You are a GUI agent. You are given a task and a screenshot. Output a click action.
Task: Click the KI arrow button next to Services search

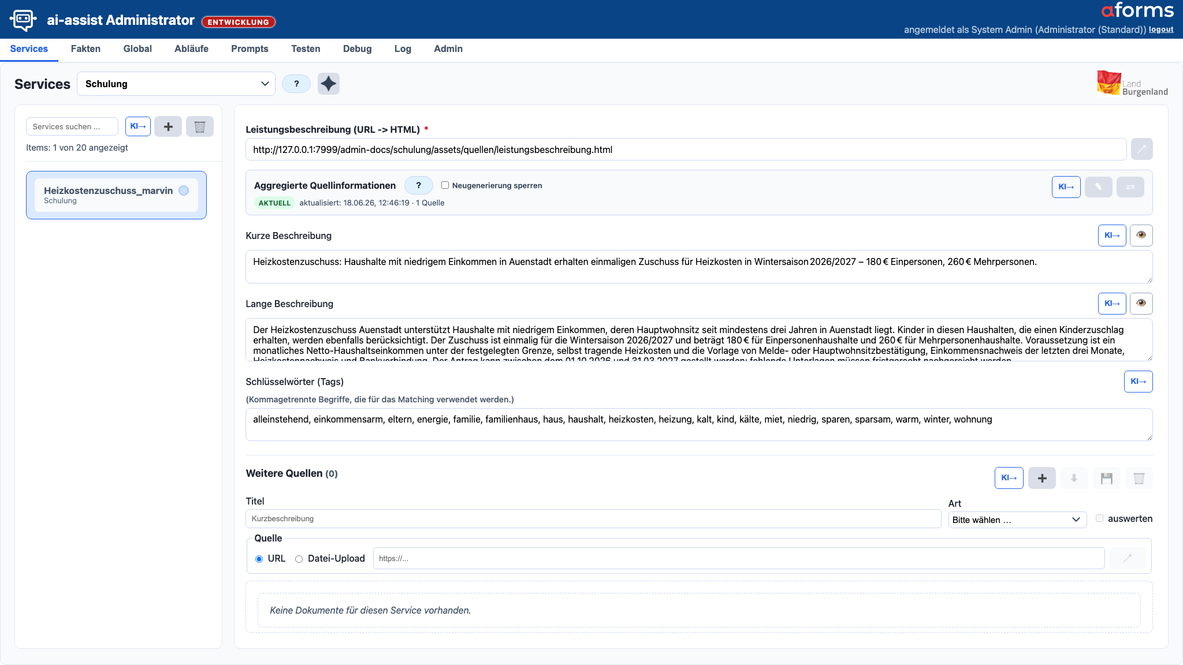click(x=138, y=126)
